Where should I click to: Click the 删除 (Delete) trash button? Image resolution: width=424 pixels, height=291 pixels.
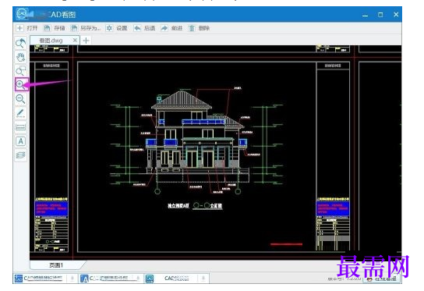tap(199, 28)
